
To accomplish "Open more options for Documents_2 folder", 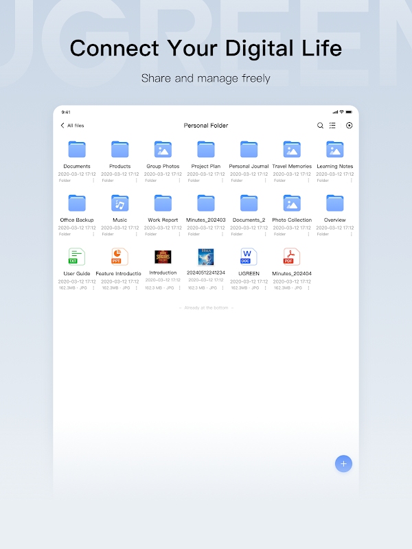I will [x=265, y=234].
